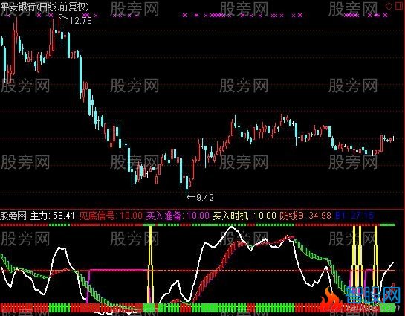This screenshot has width=405, height=316.
Task: Click the 股旁网 indicator name label
Action: pos(13,216)
